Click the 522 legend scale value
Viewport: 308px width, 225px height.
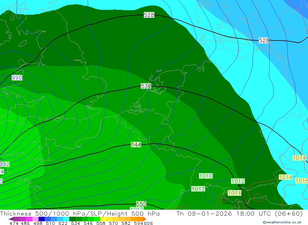pyautogui.click(x=63, y=223)
